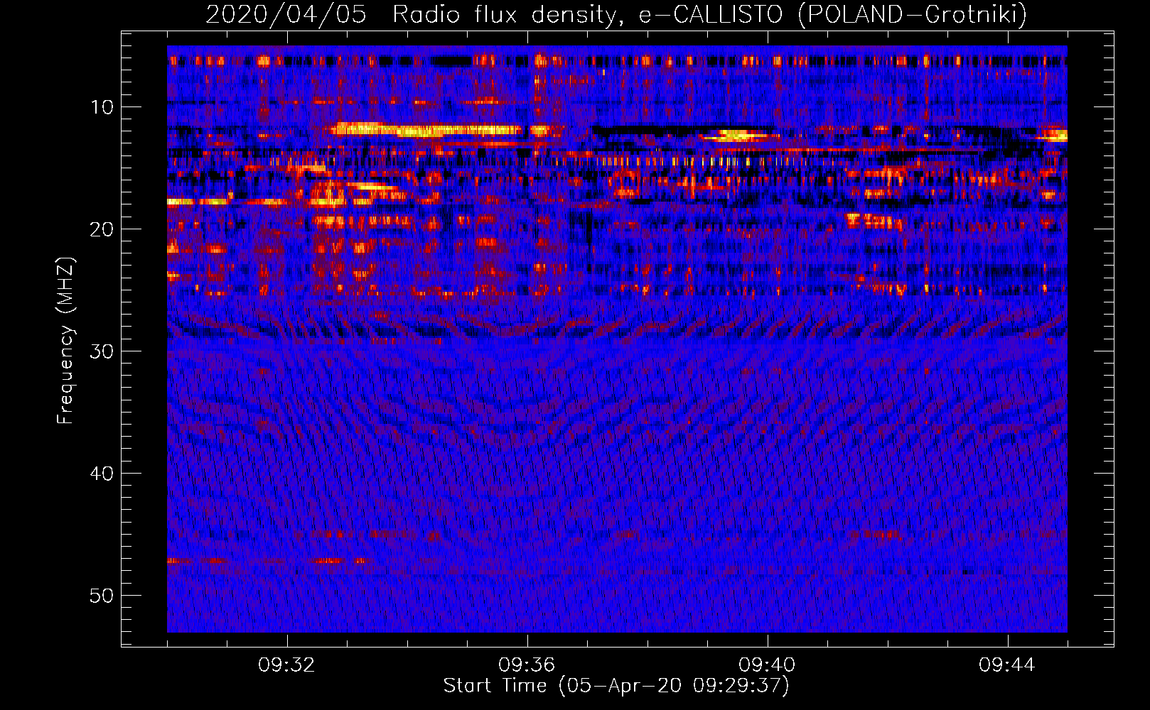Click the 09:32 time tick label
Viewport: 1150px width, 710px height.
click(287, 665)
